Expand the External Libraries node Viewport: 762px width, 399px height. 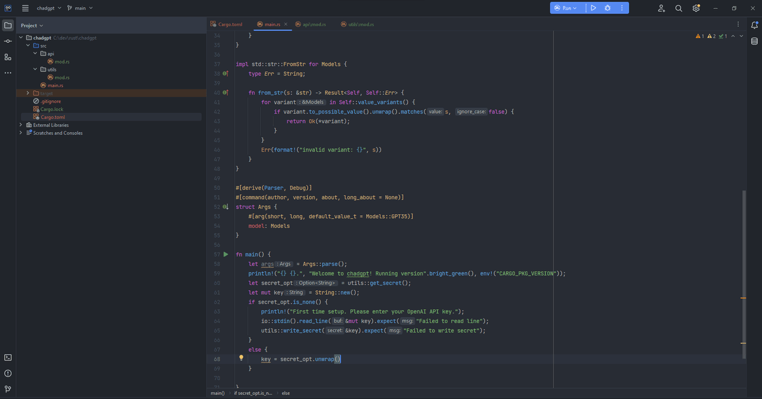coord(21,125)
